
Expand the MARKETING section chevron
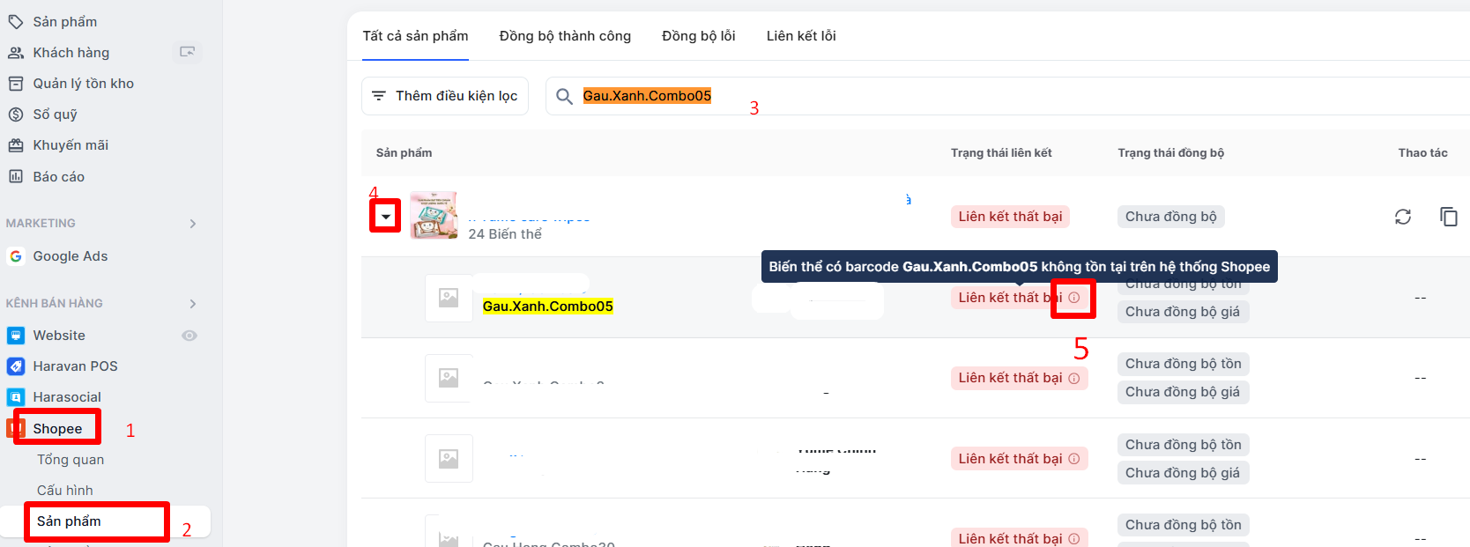(193, 224)
